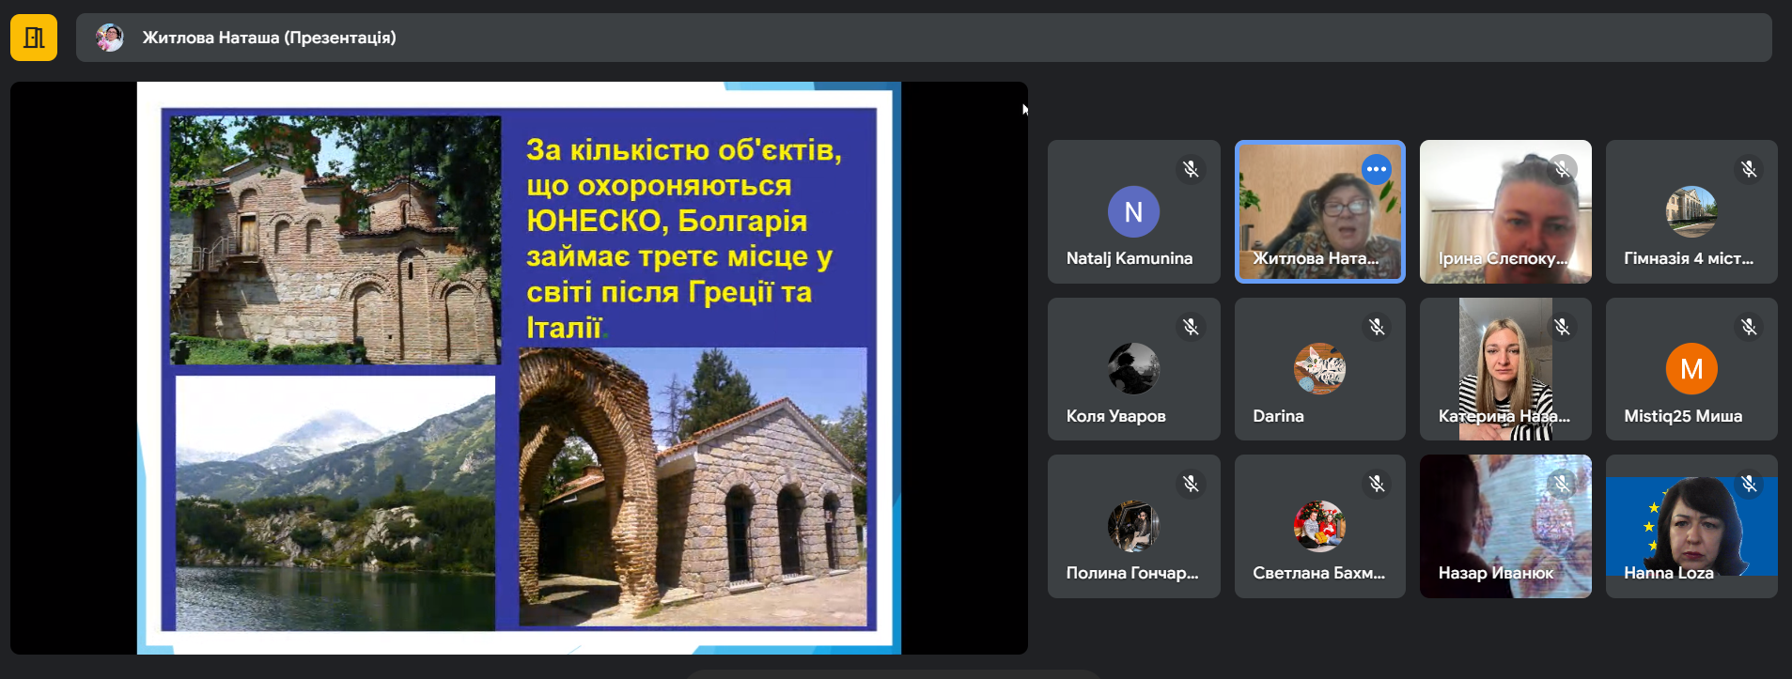Open the Житлова Наташа (Презентація) title bar
Viewport: 1792px width, 679px height.
click(269, 38)
